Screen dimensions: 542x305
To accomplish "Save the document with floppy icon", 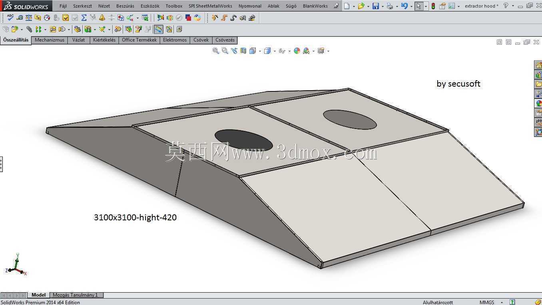I will pyautogui.click(x=376, y=6).
